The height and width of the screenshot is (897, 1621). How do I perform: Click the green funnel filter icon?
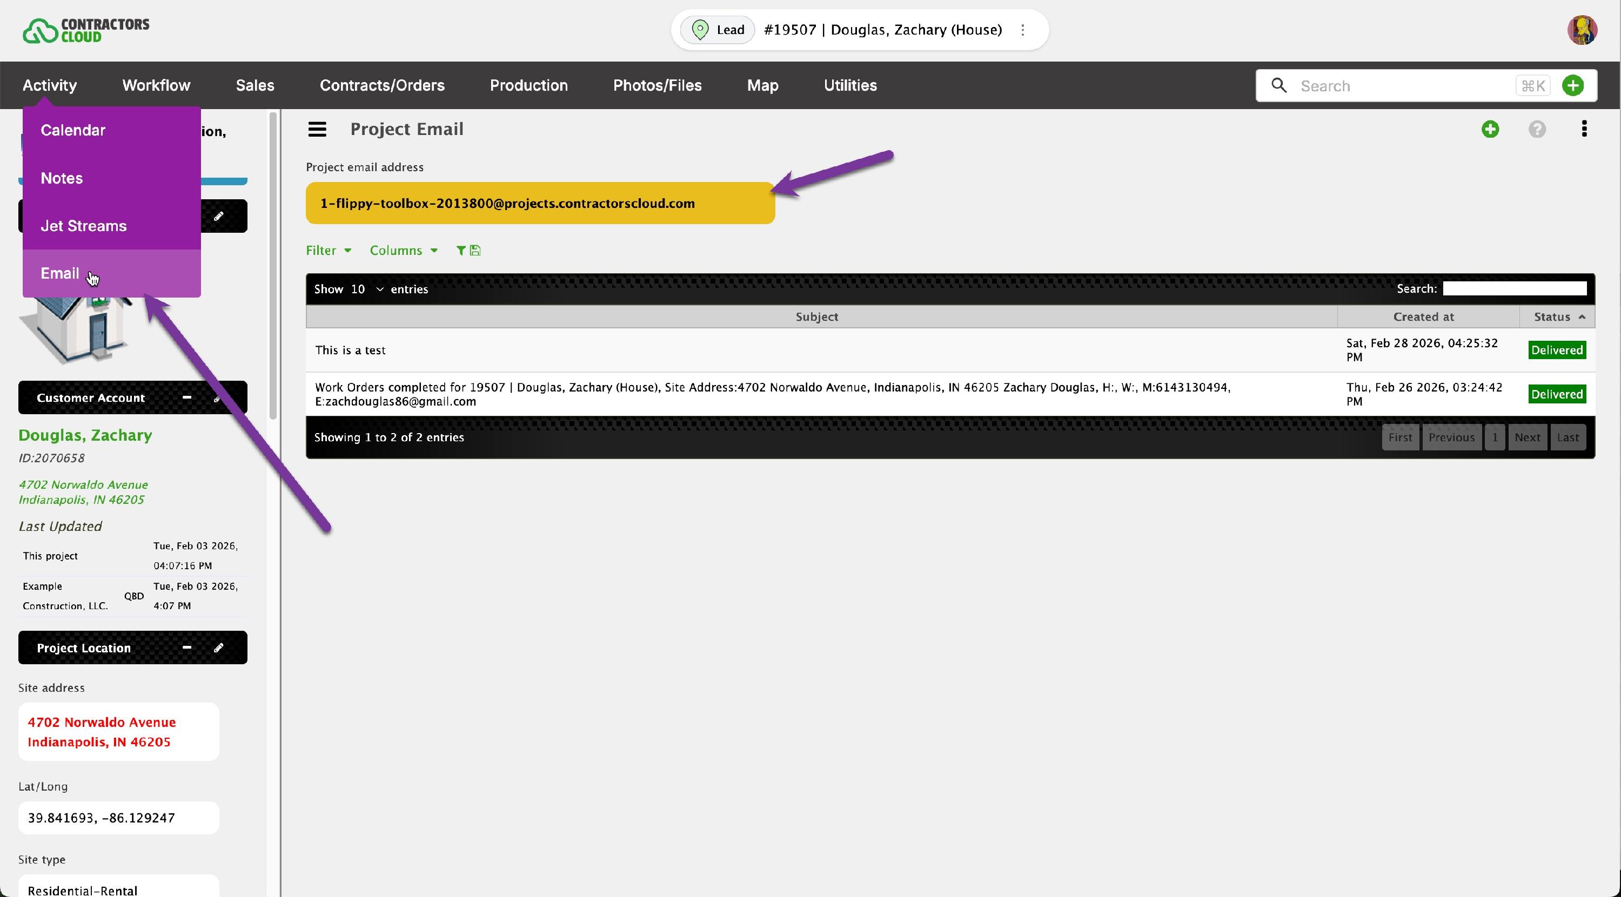(x=460, y=251)
